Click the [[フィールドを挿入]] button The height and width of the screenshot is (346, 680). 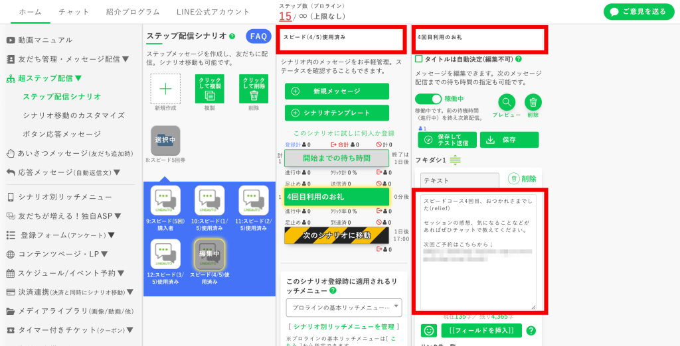481,330
